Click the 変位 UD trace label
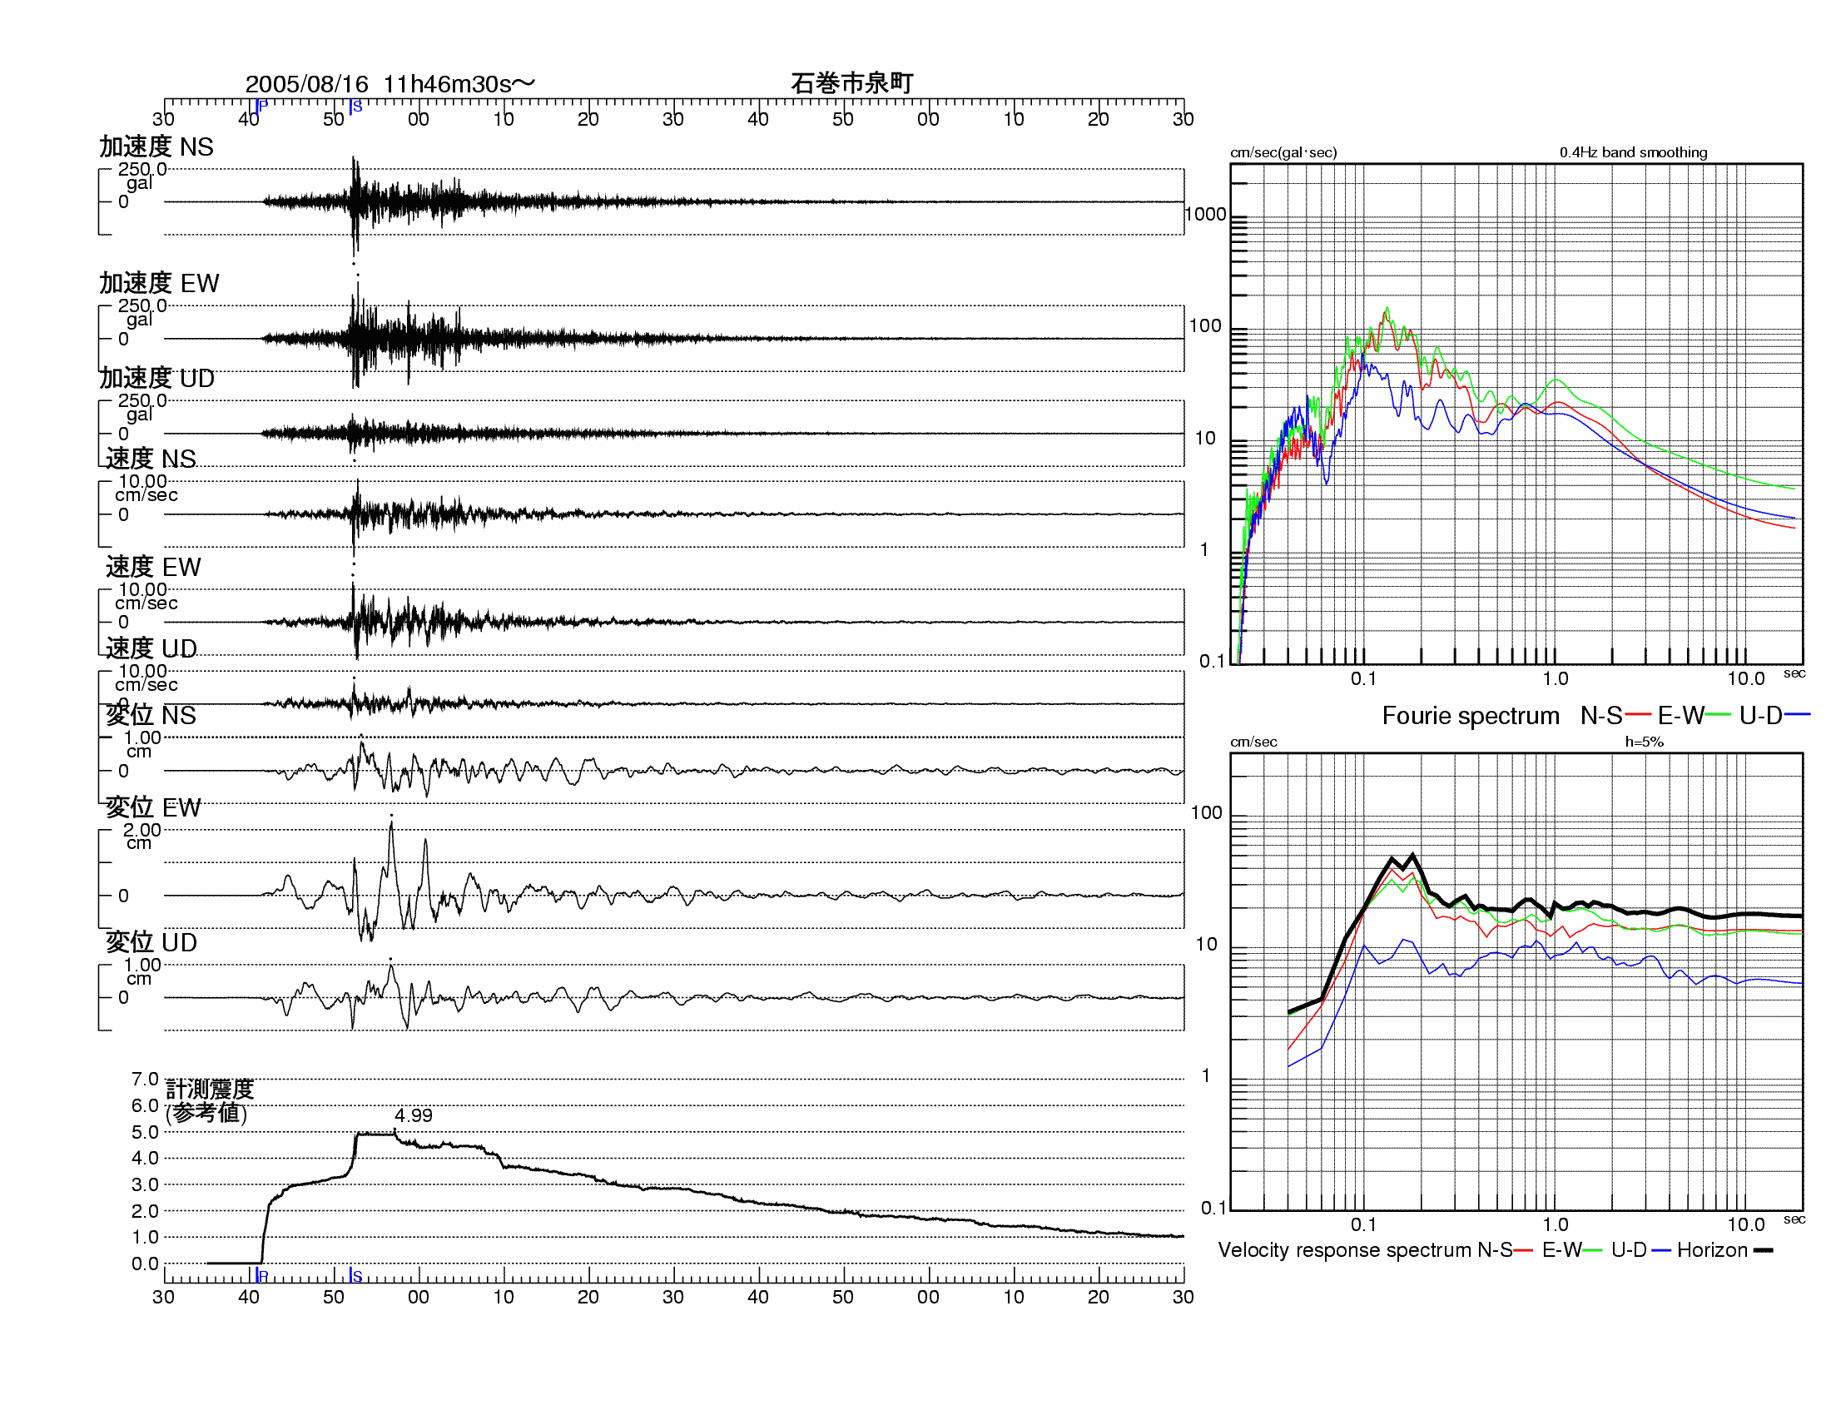The width and height of the screenshot is (1831, 1415). coord(151,942)
